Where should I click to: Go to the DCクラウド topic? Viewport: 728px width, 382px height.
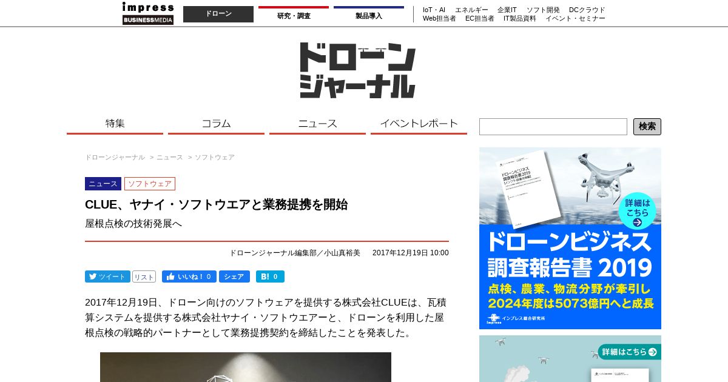[x=587, y=10]
